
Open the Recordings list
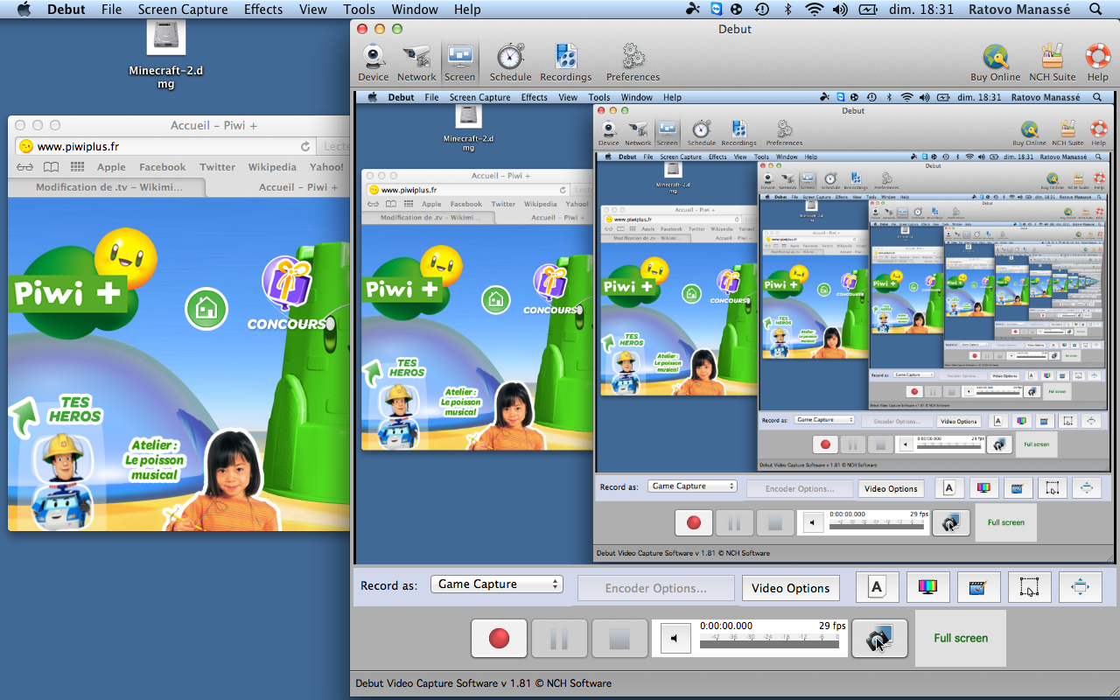pyautogui.click(x=565, y=62)
